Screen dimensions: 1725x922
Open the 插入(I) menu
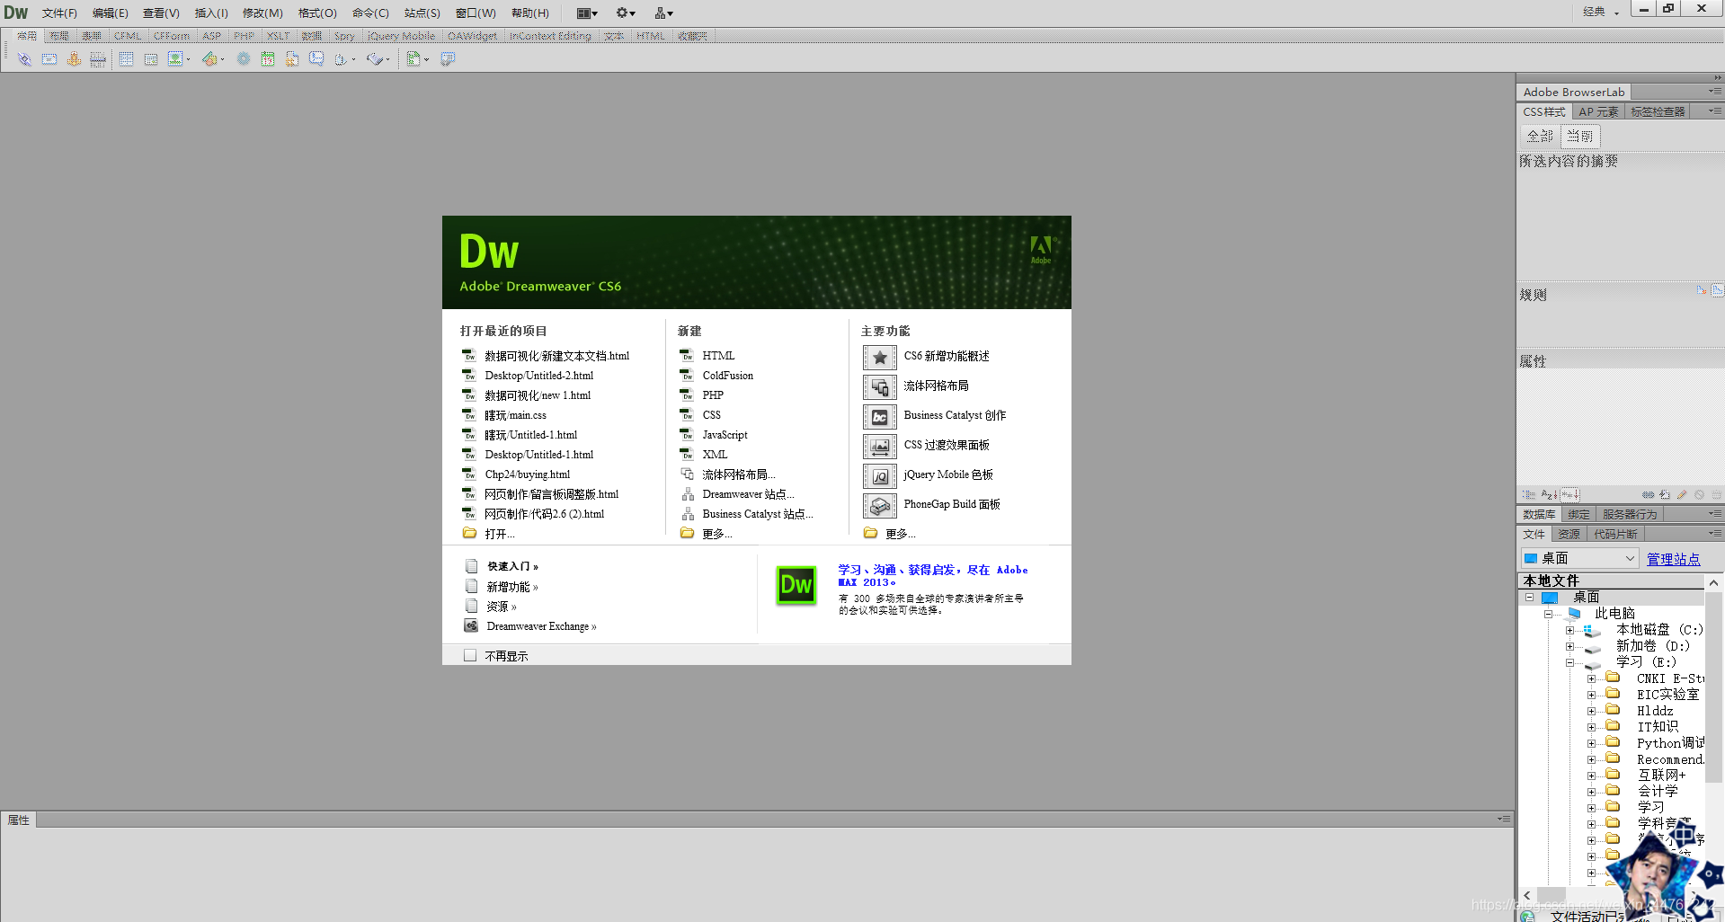click(211, 13)
